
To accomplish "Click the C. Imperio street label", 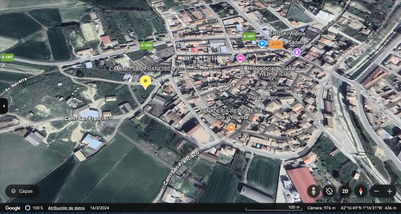I will point(297,133).
